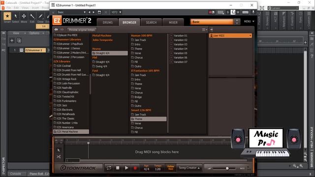This screenshot has width=315, height=177.
Task: Switch to the MIXER tab
Action: point(173,23)
